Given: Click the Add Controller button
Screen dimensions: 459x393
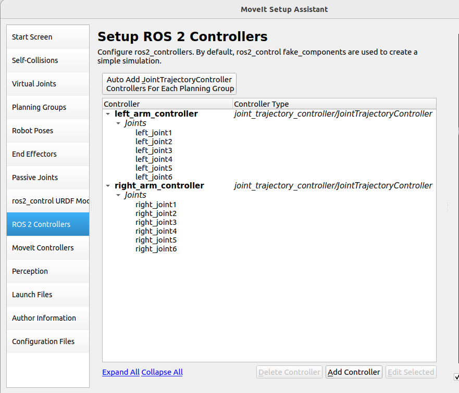Looking at the screenshot, I should (x=354, y=372).
